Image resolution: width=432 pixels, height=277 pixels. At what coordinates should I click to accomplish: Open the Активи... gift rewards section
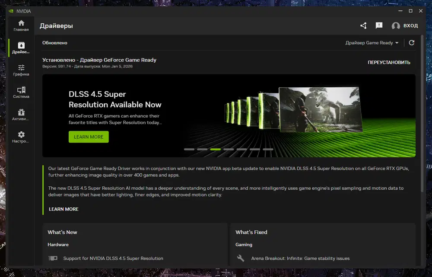tap(21, 115)
